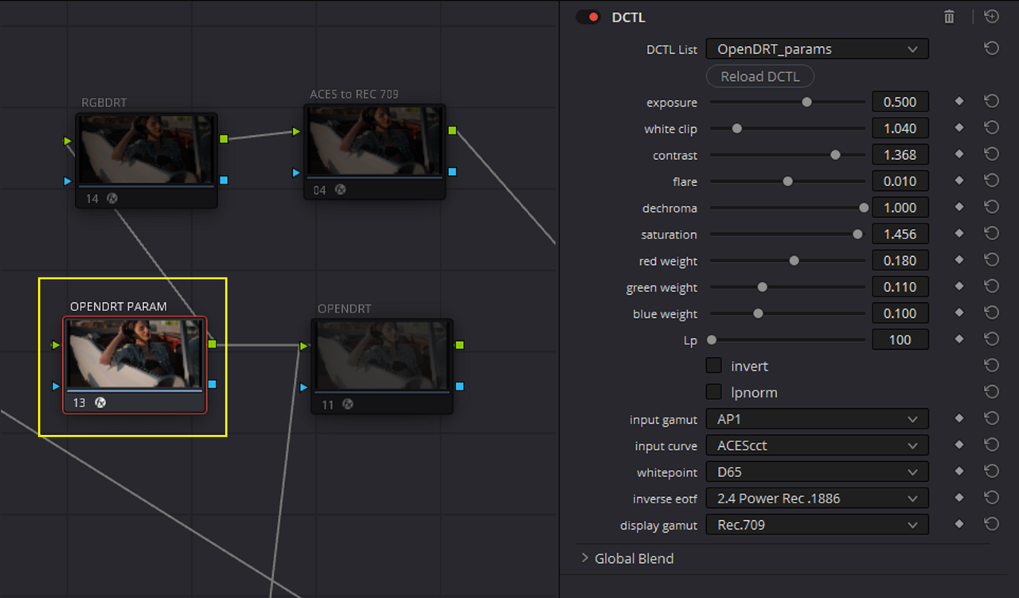Image resolution: width=1019 pixels, height=598 pixels.
Task: Select the OPENDRT node 11 thumbnail
Action: (x=382, y=355)
